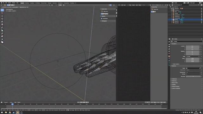Select the Measure ruler tool

tap(2, 30)
